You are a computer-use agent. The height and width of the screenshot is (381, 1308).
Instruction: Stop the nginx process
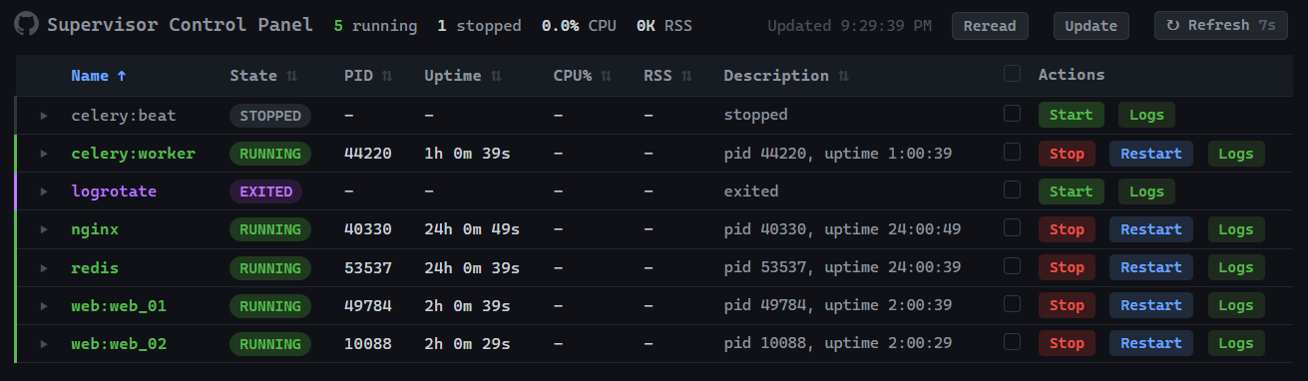(x=1067, y=229)
